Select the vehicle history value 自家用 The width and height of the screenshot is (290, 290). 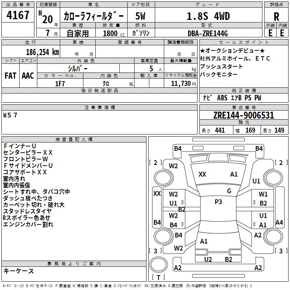coord(78,33)
